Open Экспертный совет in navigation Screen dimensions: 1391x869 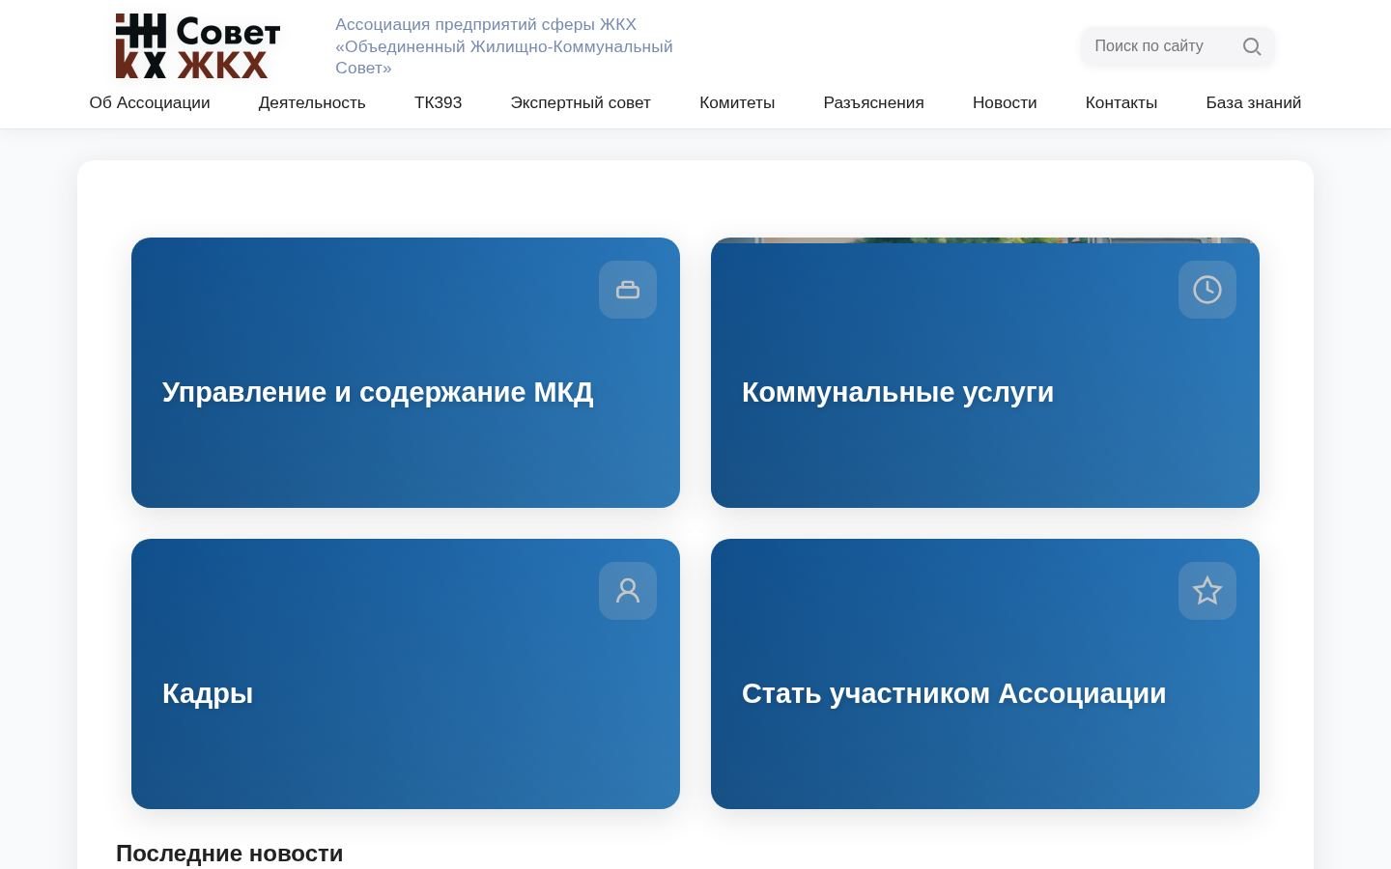(x=581, y=102)
